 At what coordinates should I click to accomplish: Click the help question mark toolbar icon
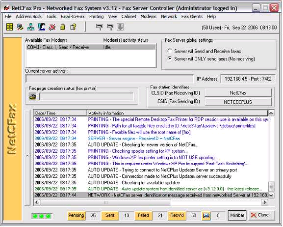[x=73, y=27]
